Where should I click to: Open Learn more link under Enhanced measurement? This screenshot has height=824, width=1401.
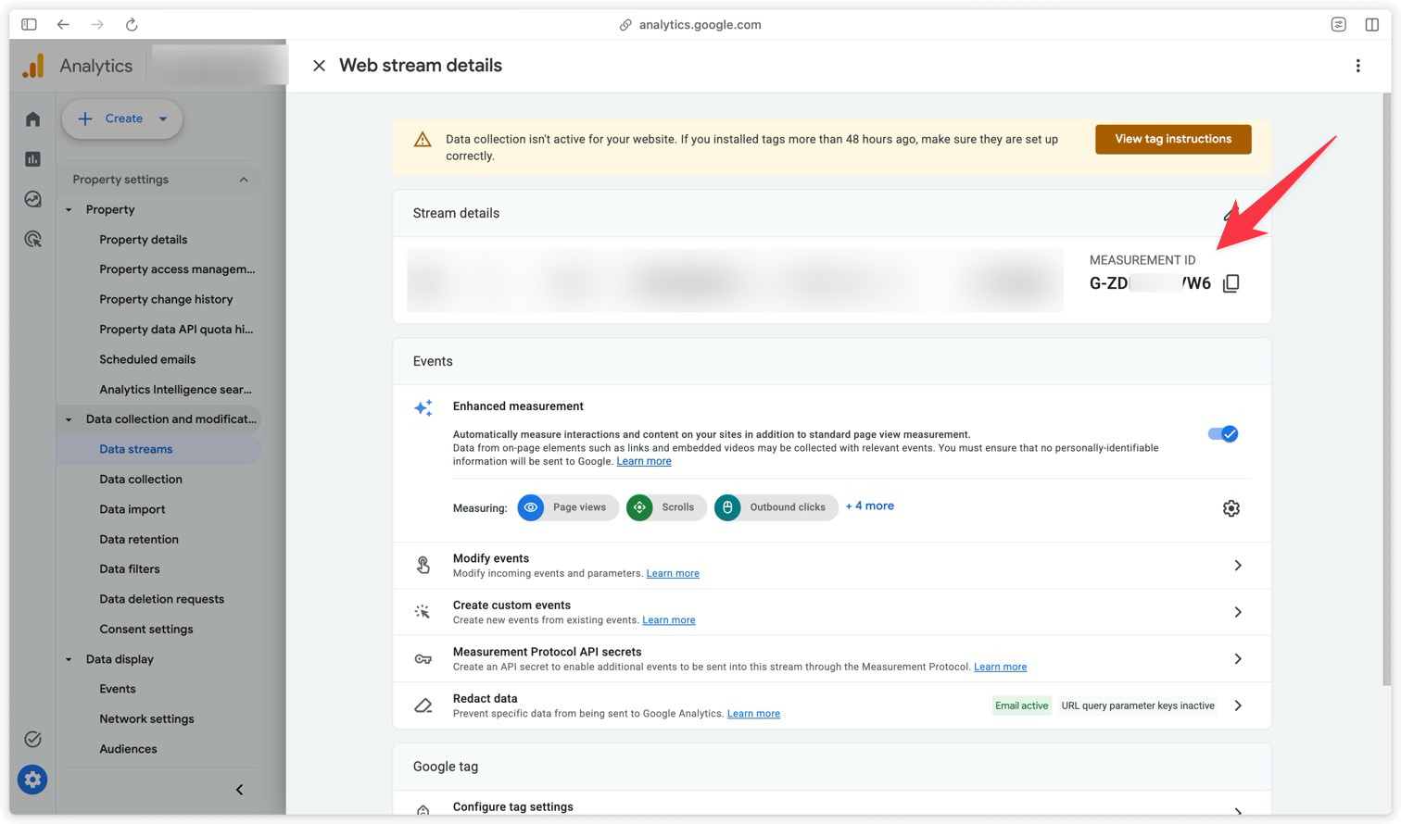pos(644,461)
